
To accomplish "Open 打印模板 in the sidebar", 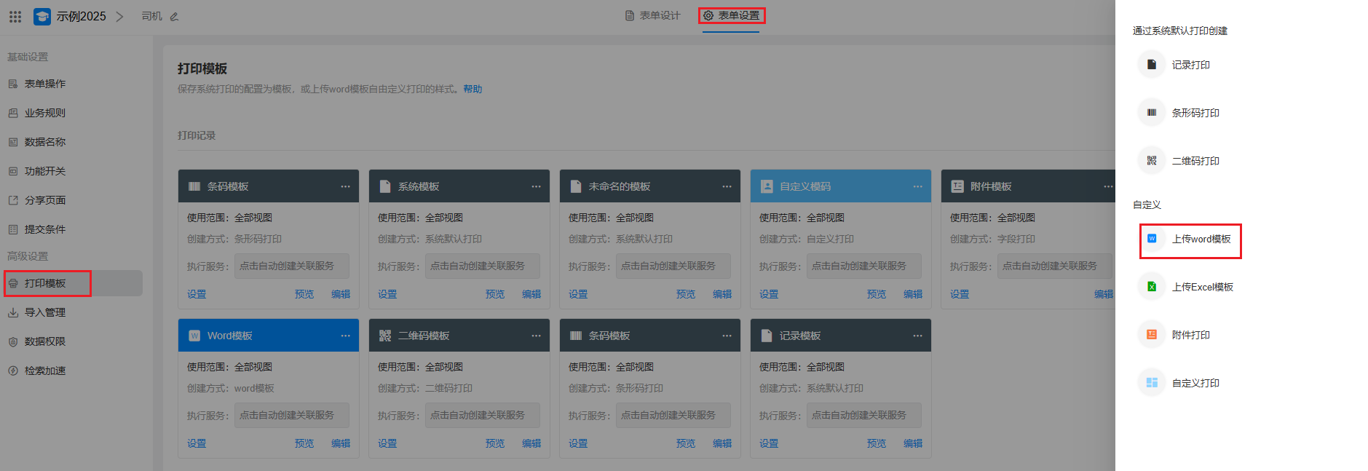I will point(45,283).
